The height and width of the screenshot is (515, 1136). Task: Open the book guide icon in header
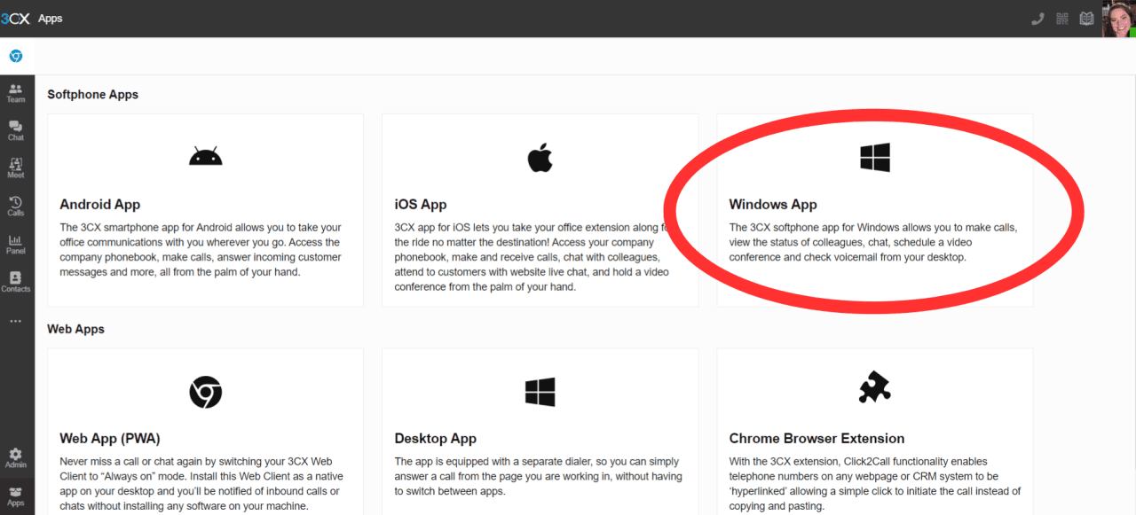tap(1086, 19)
